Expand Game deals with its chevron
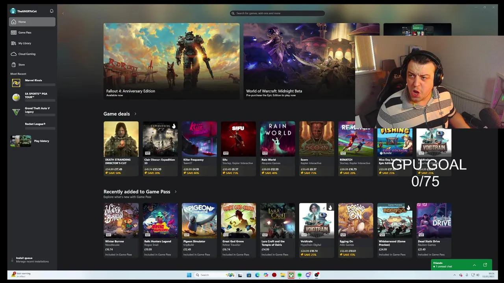504x283 pixels. 135,114
